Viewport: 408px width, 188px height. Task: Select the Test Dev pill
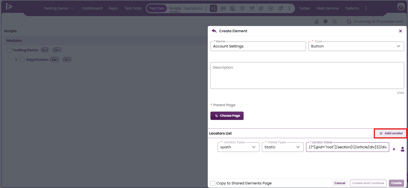[157, 8]
